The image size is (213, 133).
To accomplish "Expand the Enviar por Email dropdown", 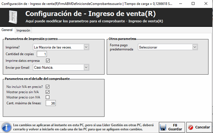I will coord(86,68).
